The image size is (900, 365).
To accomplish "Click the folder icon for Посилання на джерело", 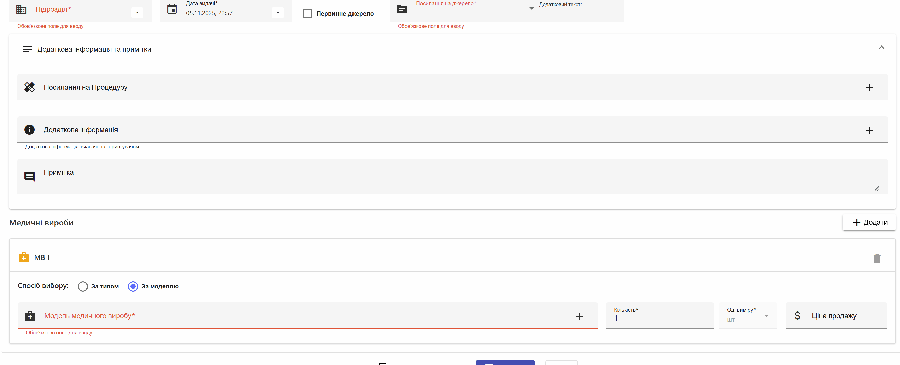I will (402, 9).
